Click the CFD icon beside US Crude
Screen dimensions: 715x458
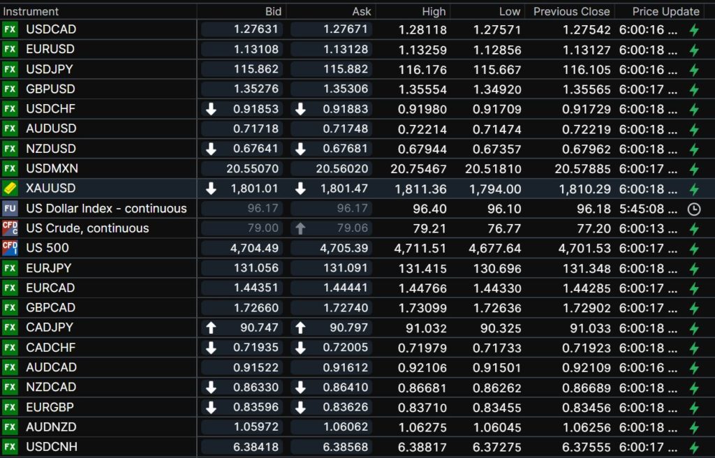(10, 228)
